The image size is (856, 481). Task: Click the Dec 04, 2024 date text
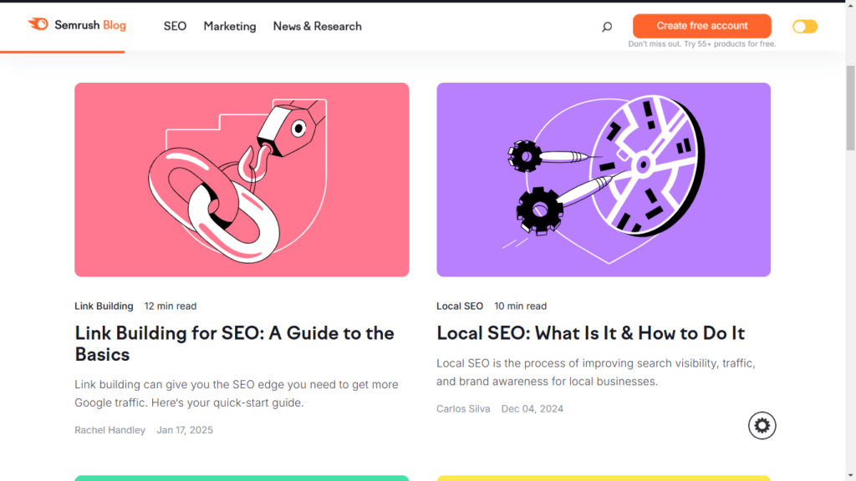coord(532,408)
